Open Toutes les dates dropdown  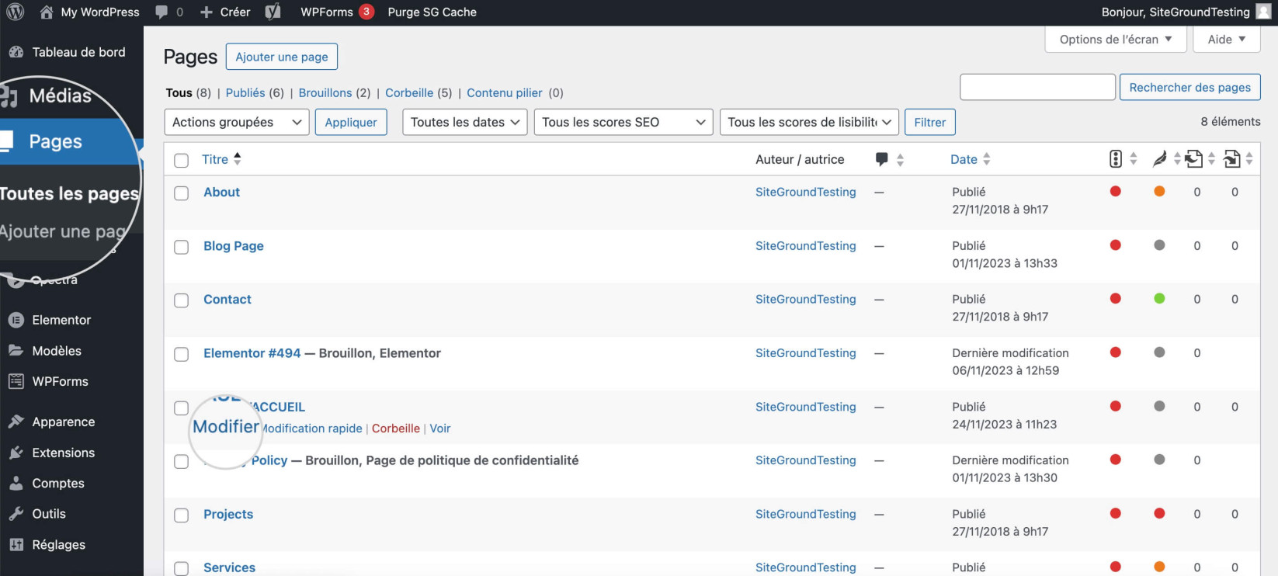click(x=465, y=122)
